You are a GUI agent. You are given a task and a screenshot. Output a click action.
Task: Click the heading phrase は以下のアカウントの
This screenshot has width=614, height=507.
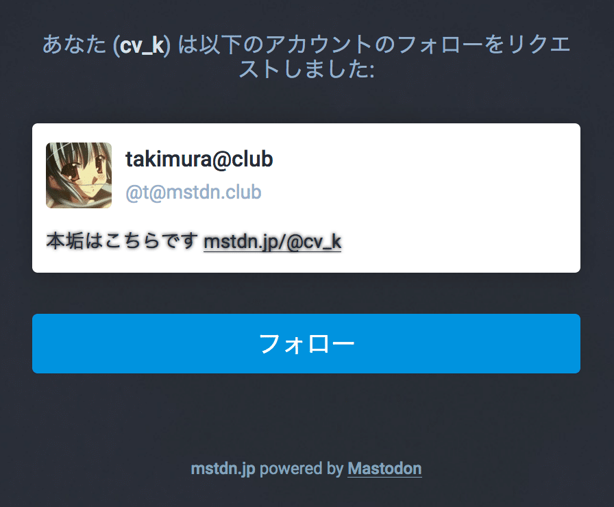coord(286,45)
